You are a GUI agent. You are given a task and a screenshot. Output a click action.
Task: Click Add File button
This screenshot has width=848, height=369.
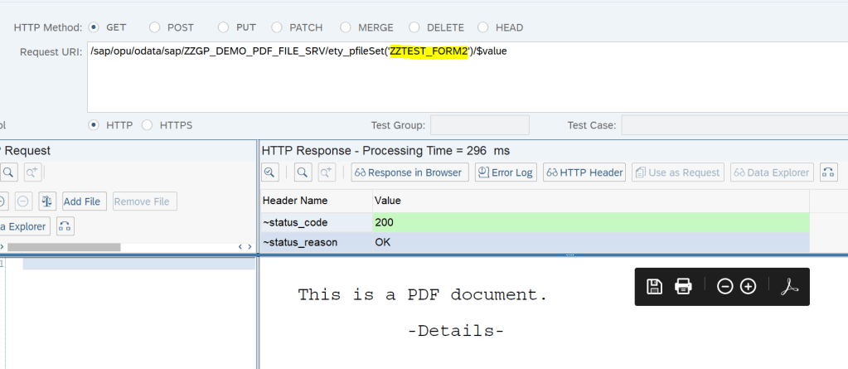[85, 201]
